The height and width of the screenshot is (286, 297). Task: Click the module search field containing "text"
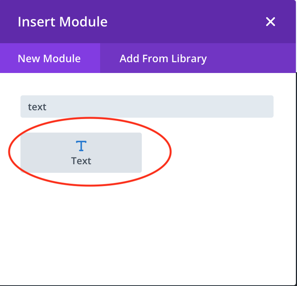pyautogui.click(x=147, y=107)
